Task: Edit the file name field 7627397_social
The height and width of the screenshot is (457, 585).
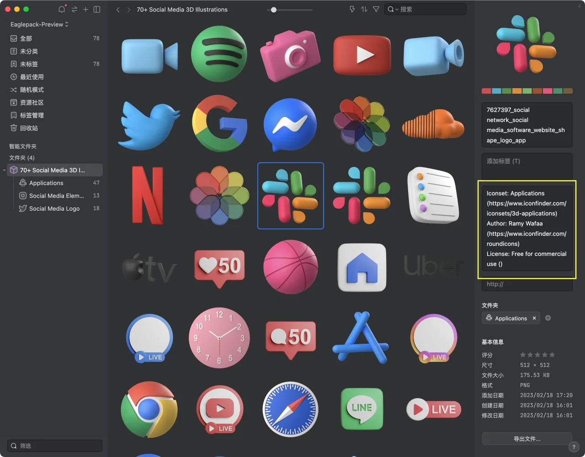Action: (x=527, y=125)
